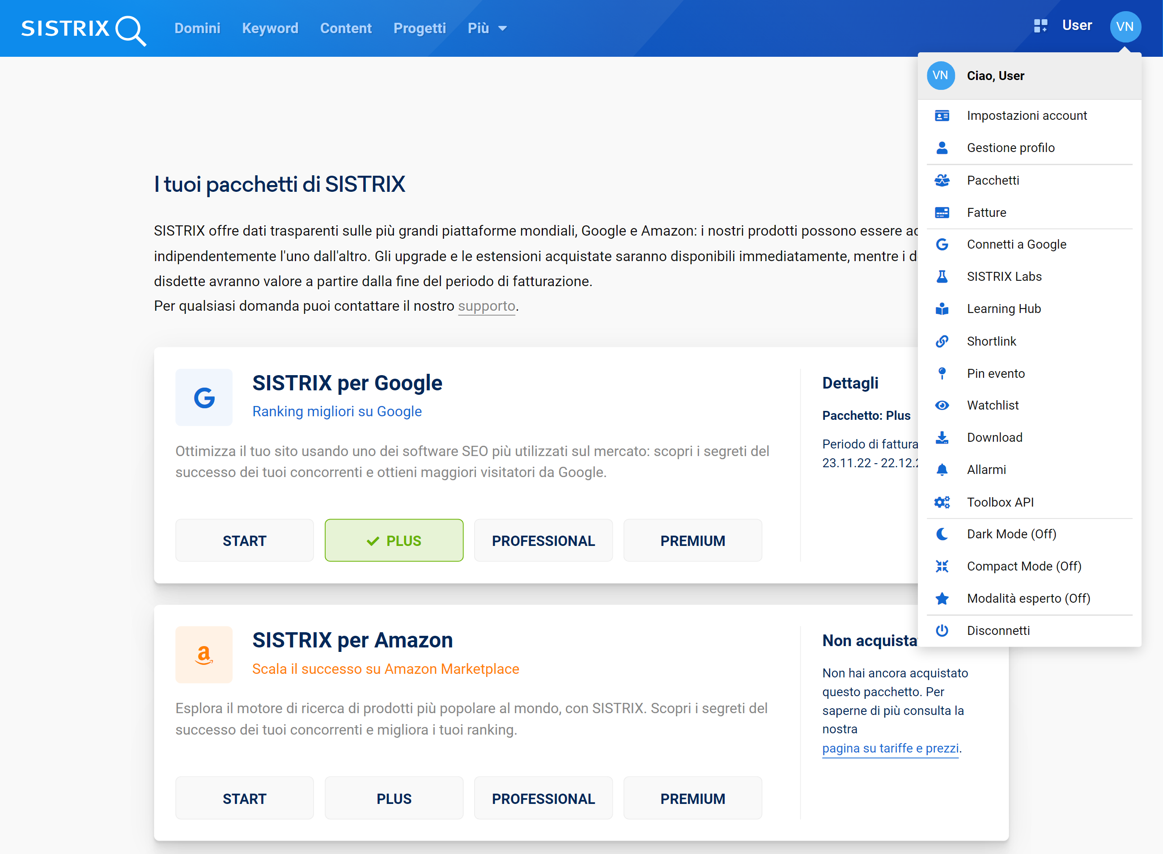Select Disconnetti to log out
Image resolution: width=1163 pixels, height=854 pixels.
(1029, 631)
